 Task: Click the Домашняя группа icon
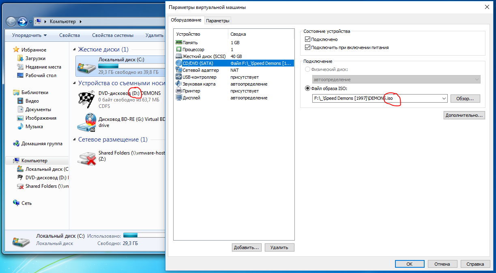[16, 144]
